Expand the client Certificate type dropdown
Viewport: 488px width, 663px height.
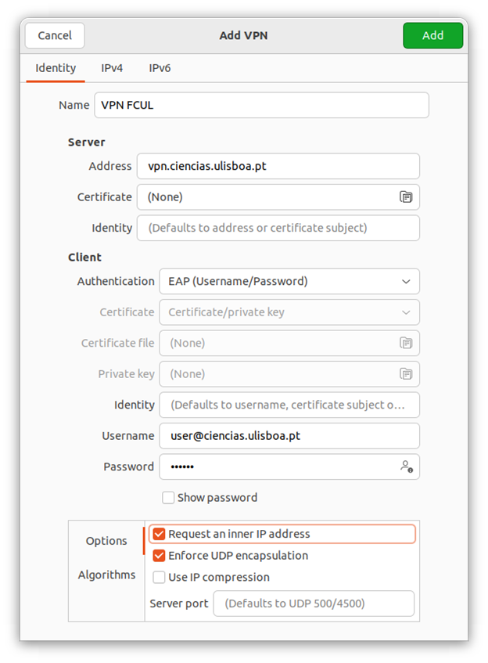click(289, 312)
